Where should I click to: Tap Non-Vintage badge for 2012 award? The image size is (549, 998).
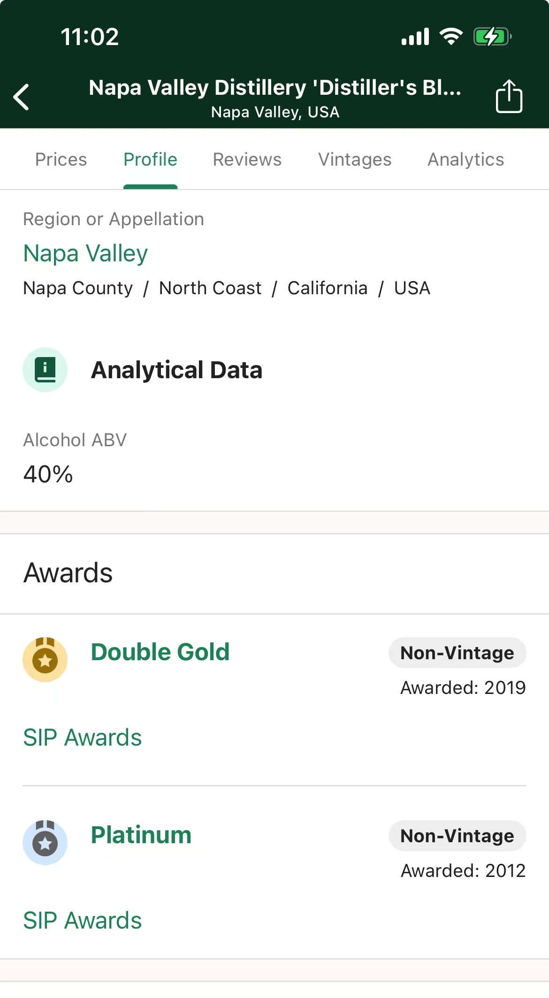[457, 836]
